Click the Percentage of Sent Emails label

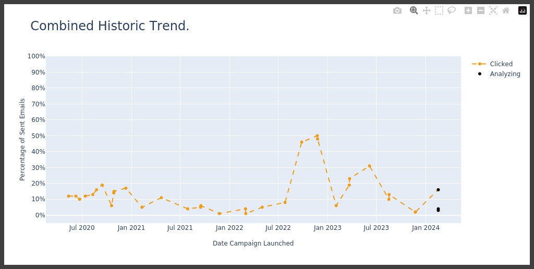[22, 140]
